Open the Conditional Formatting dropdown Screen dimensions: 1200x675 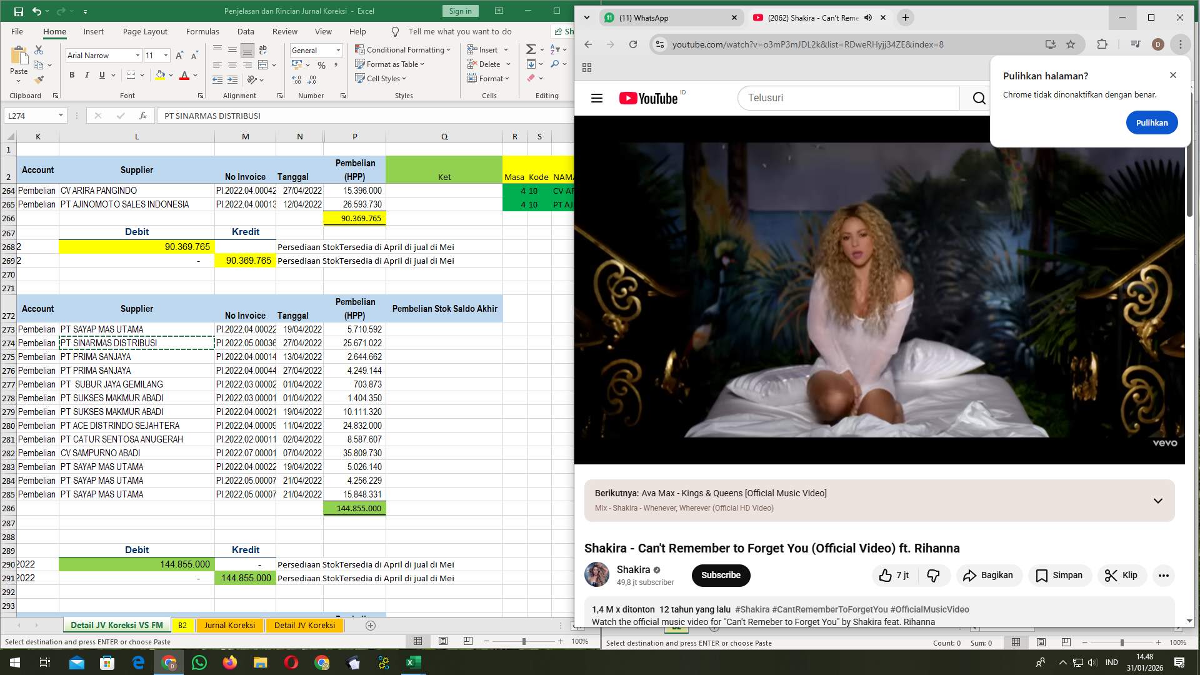click(402, 49)
